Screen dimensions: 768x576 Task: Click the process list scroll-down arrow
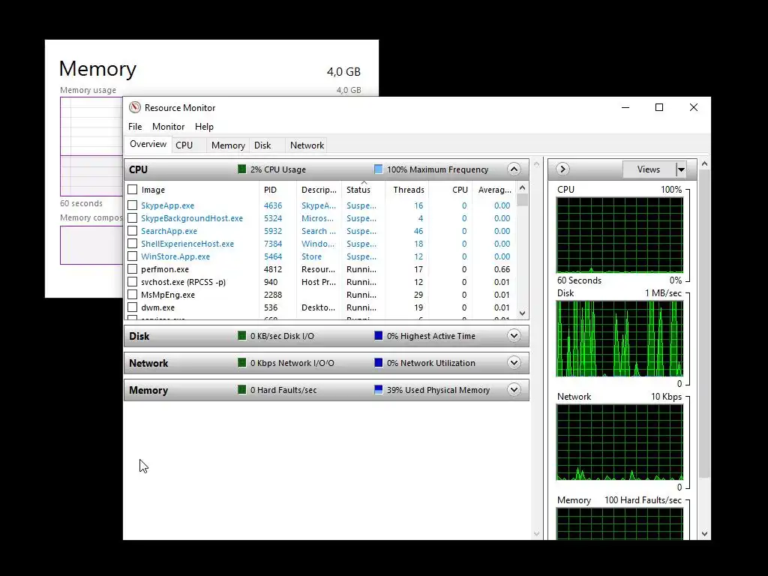pos(522,313)
